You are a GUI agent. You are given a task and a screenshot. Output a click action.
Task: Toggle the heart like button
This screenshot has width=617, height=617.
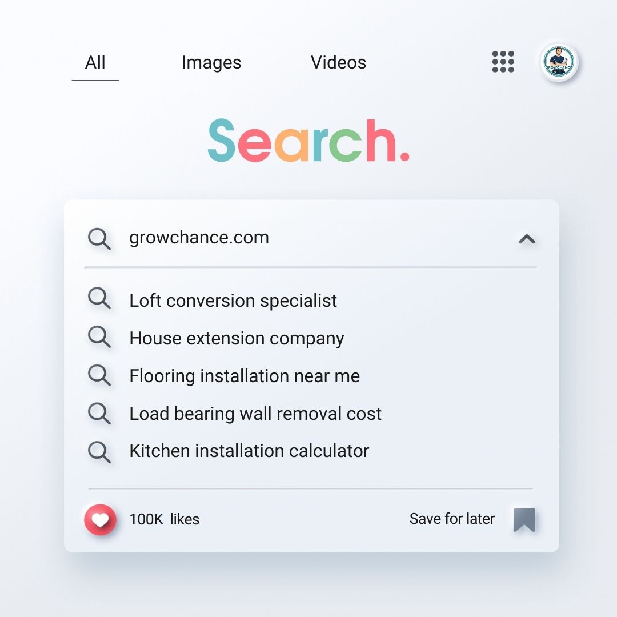click(x=101, y=519)
